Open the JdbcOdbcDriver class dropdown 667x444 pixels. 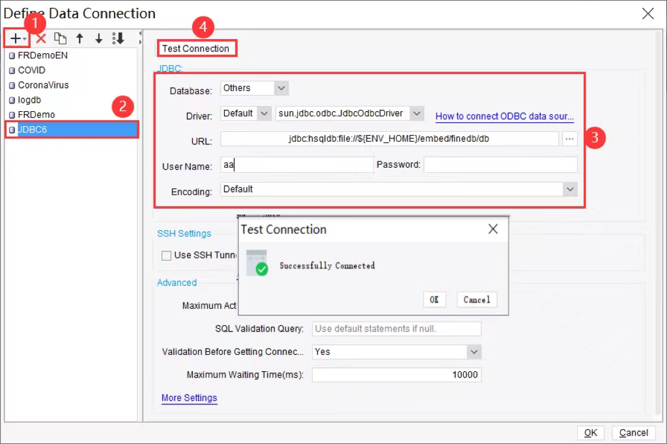(417, 113)
